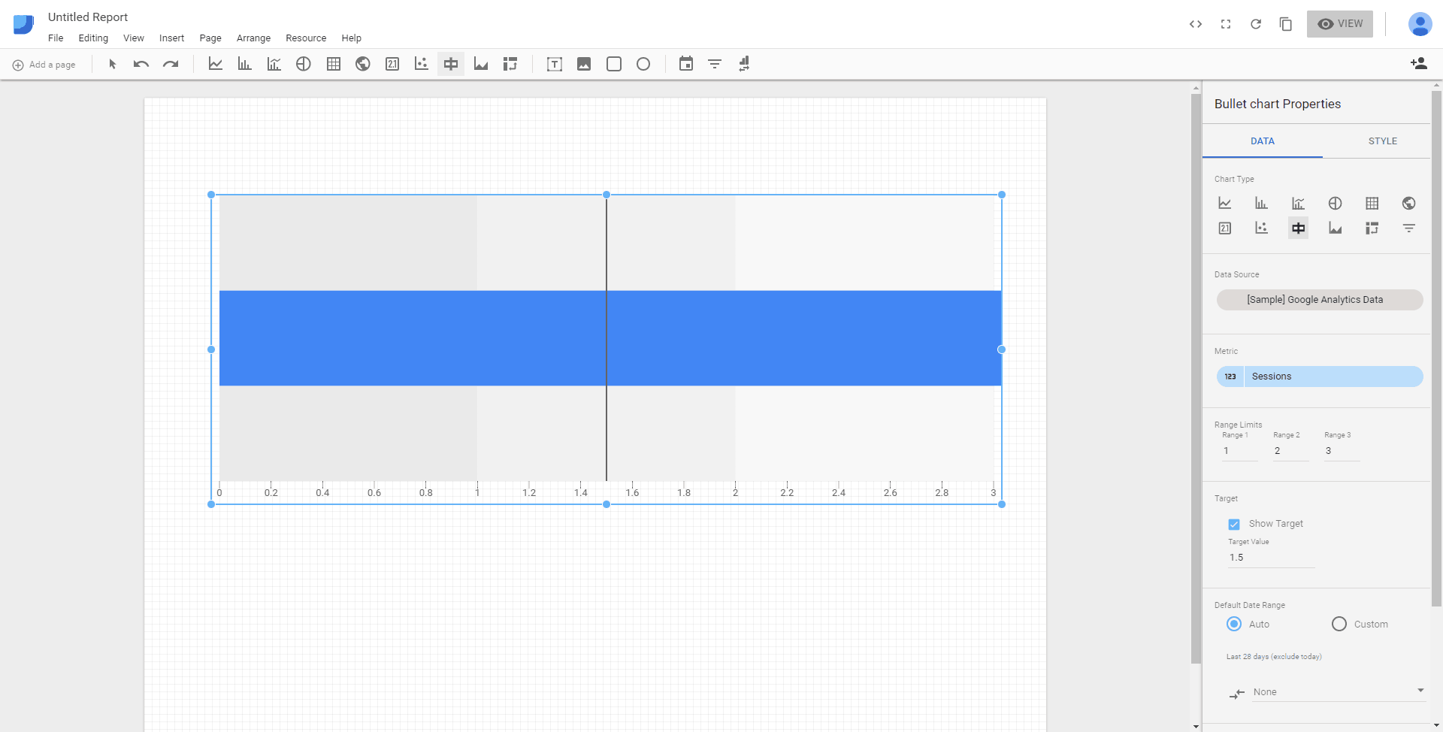Open the None comparison dropdown
This screenshot has height=732, width=1443.
[1325, 691]
